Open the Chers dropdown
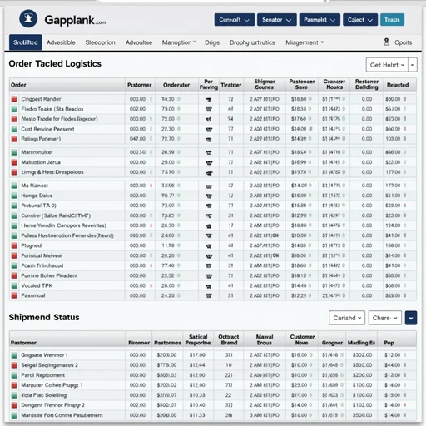The height and width of the screenshot is (426, 426). tap(385, 318)
